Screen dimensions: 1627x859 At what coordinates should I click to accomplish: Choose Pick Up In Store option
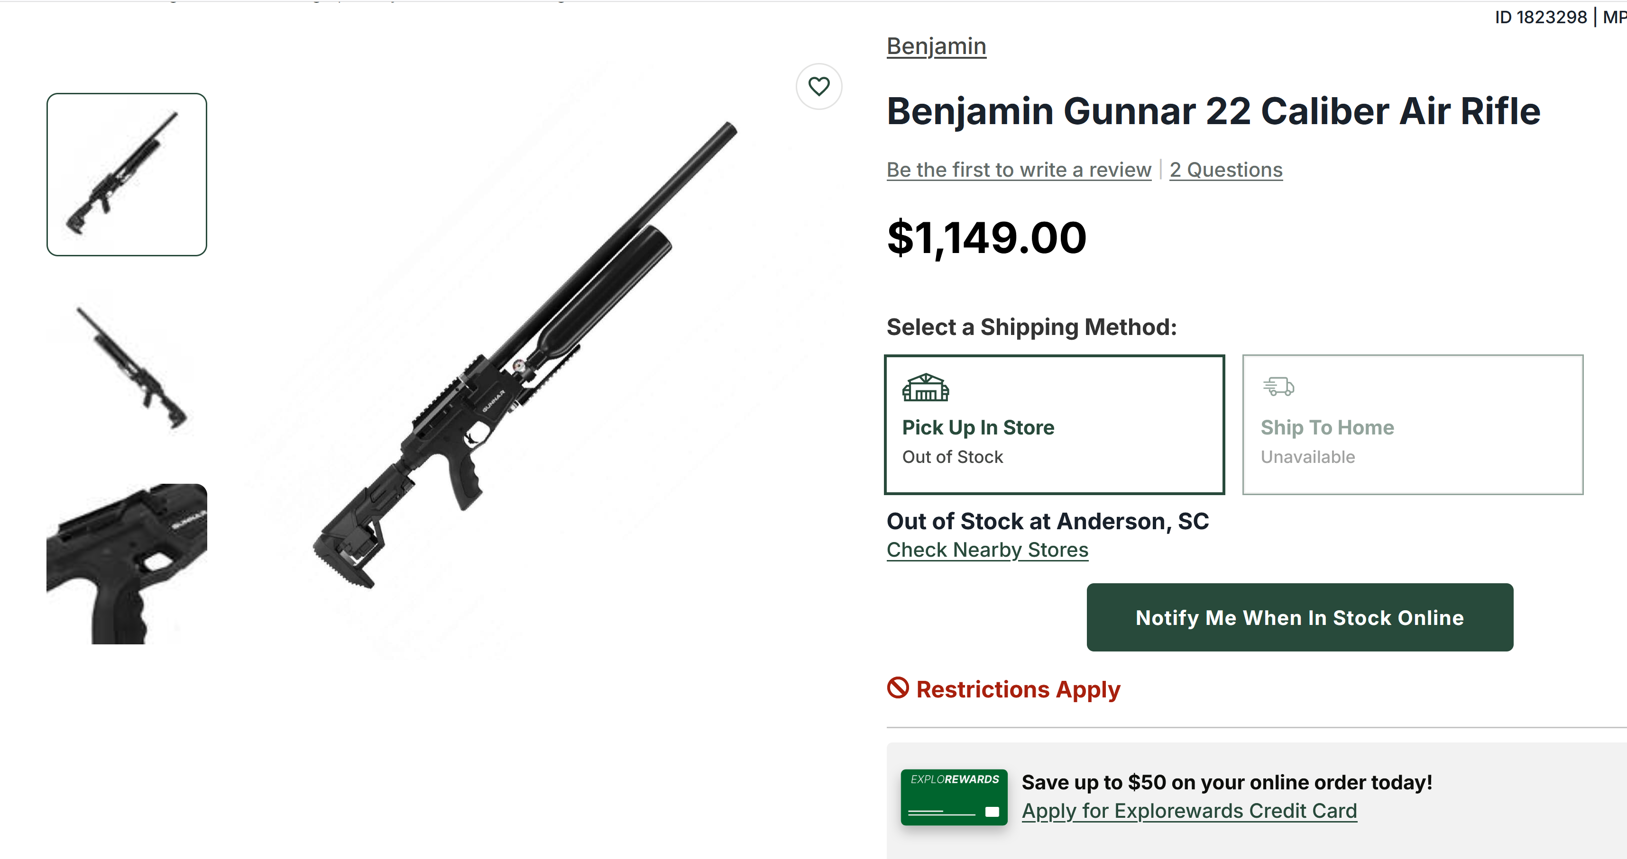coord(1054,425)
